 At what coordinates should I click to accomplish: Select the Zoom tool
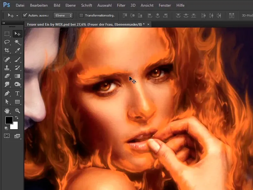tap(17, 111)
